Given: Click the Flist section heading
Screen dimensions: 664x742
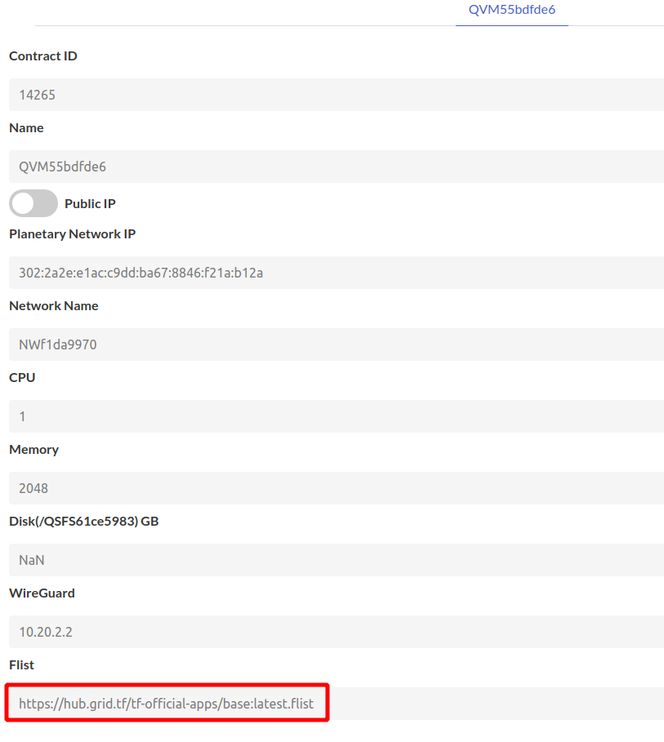Looking at the screenshot, I should pos(21,664).
